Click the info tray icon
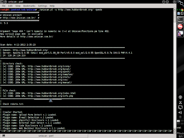Image resolution: width=184 pixels, height=138 pixels. [x=180, y=97]
